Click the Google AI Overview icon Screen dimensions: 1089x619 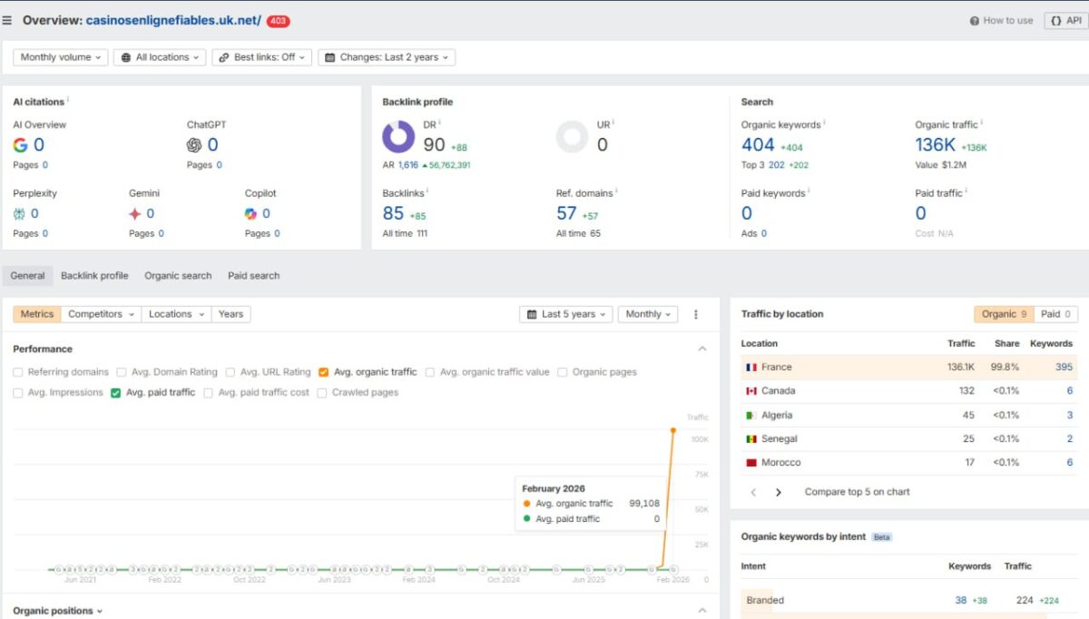pyautogui.click(x=20, y=145)
